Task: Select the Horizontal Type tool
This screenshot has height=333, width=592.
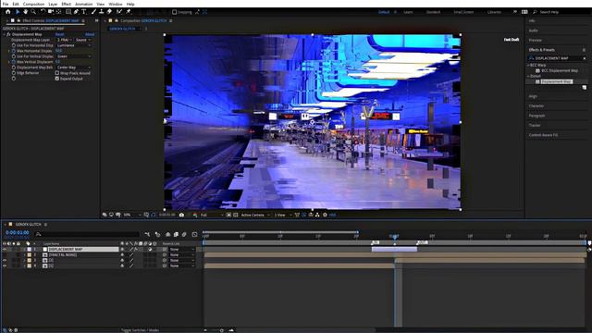Action: (x=84, y=12)
